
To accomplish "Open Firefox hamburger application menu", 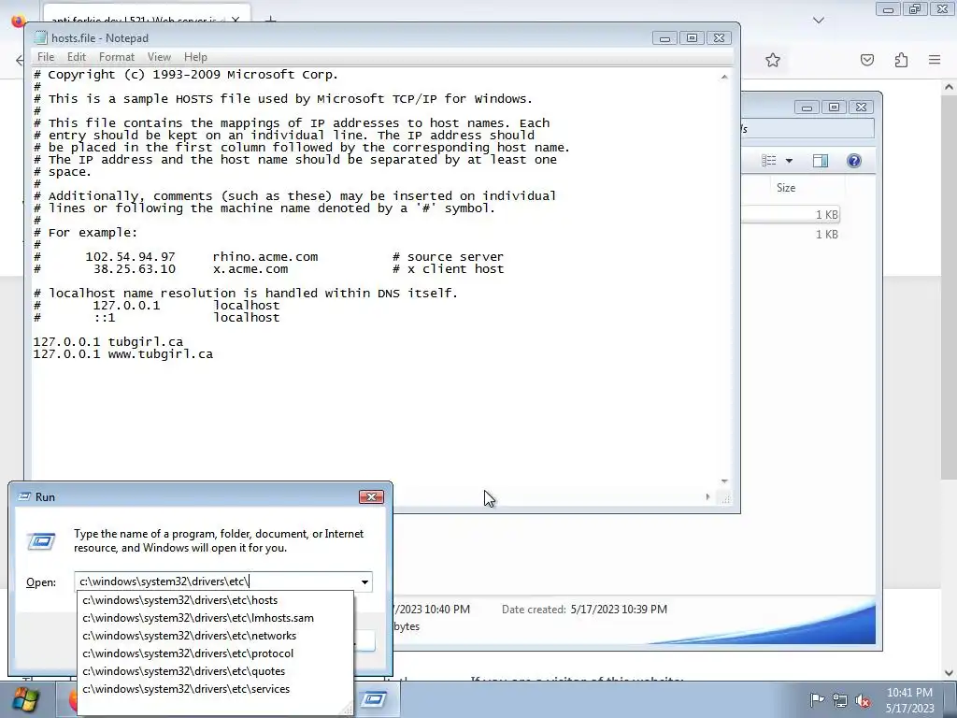I will coord(935,60).
